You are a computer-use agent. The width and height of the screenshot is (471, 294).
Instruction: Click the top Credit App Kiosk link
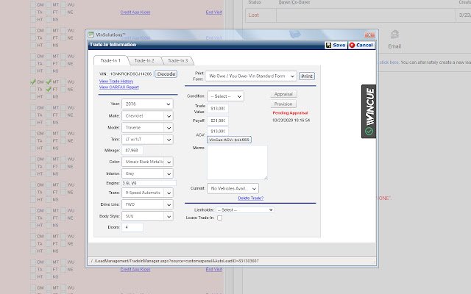[135, 12]
